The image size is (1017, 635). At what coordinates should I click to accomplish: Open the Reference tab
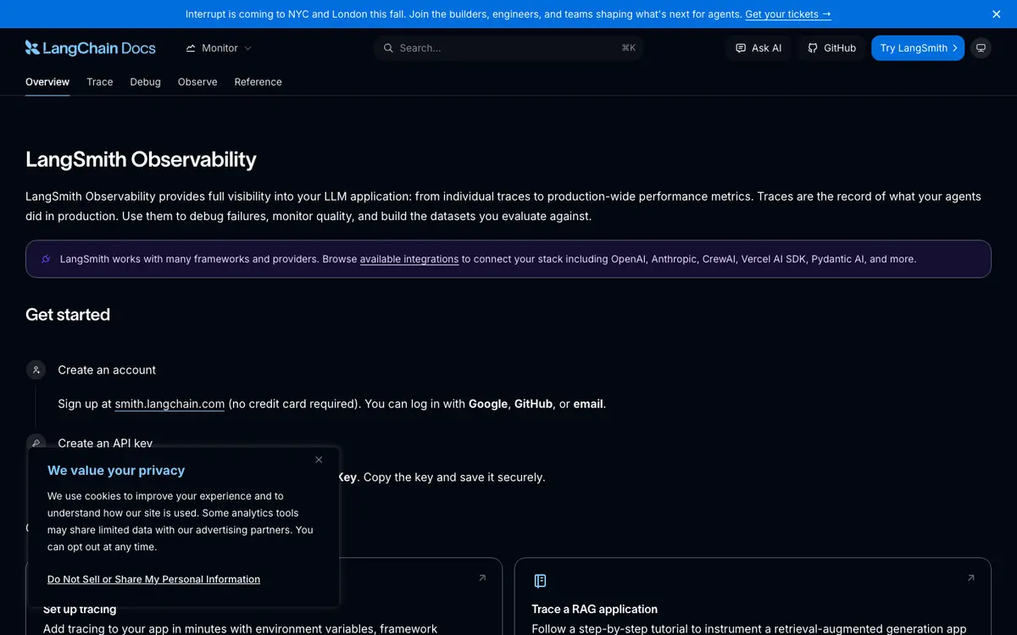pyautogui.click(x=258, y=82)
